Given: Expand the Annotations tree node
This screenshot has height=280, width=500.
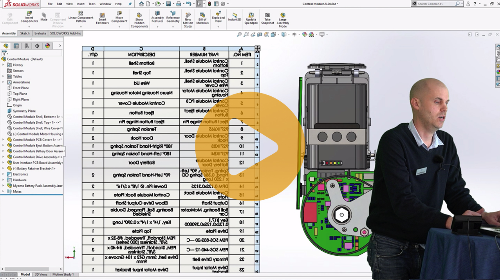Looking at the screenshot, I should 3,82.
